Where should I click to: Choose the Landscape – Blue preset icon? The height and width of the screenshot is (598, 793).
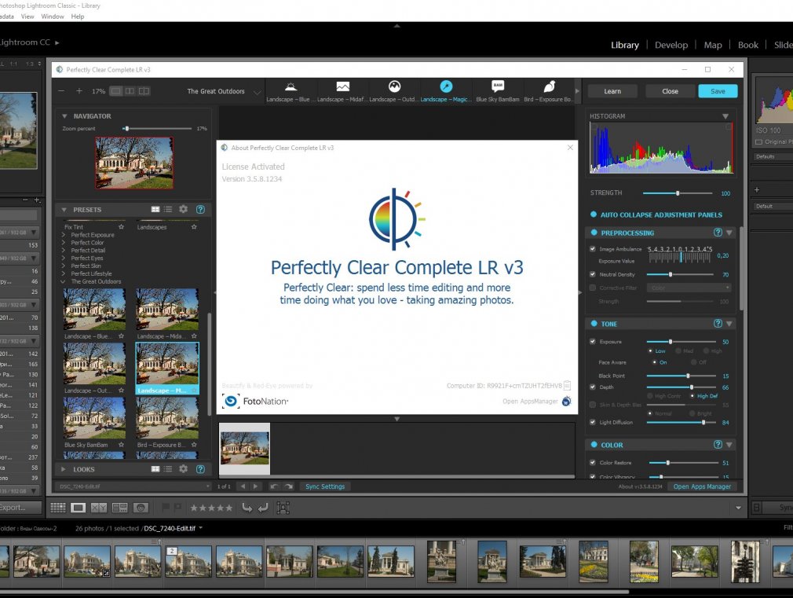point(291,86)
